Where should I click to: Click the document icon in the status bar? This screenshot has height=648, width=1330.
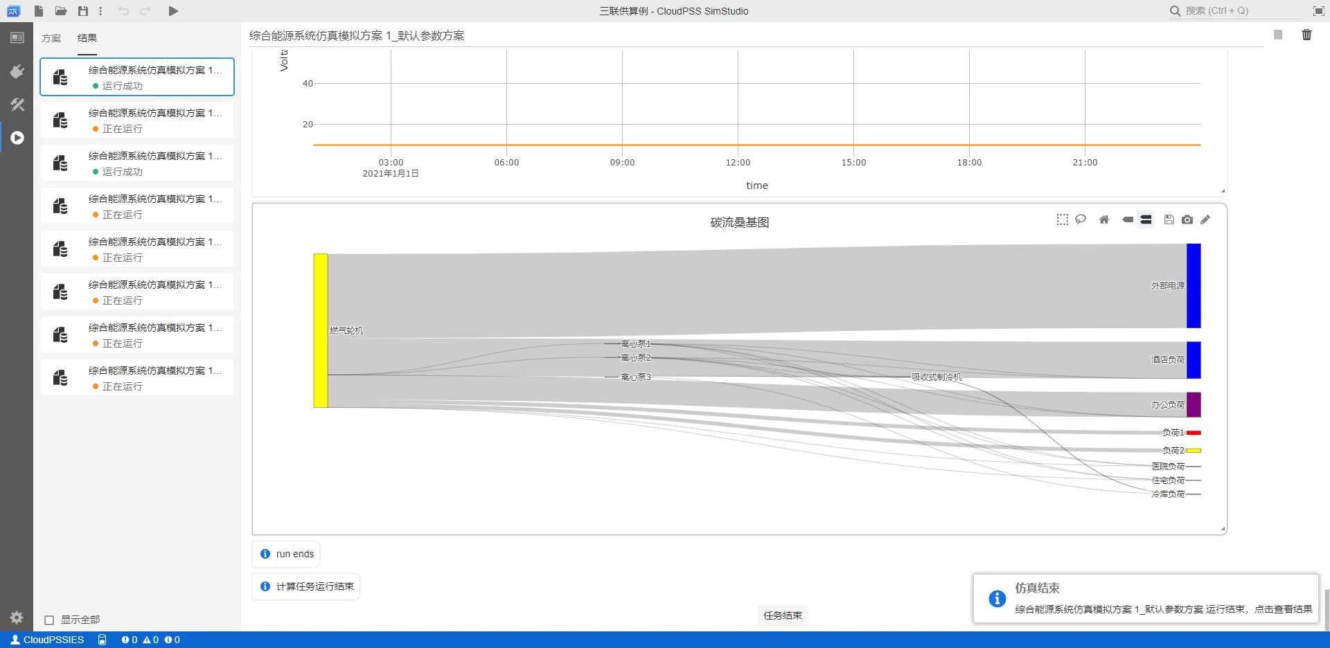tap(103, 640)
